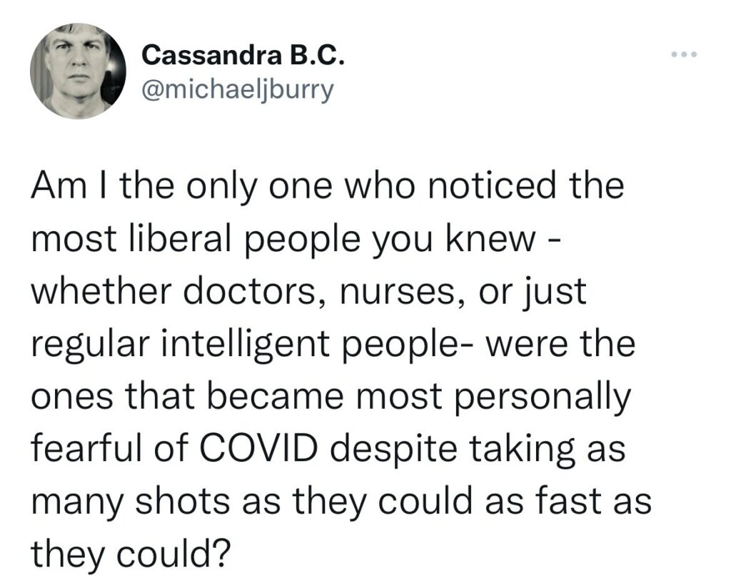
Task: Click the line "ones that became most personally"
Action: (331, 397)
